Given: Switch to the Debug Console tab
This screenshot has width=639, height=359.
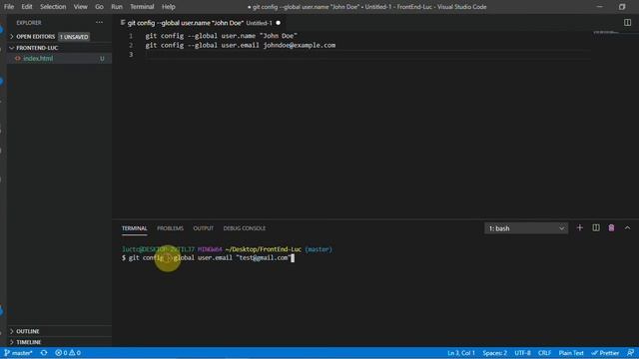Looking at the screenshot, I should [x=244, y=228].
